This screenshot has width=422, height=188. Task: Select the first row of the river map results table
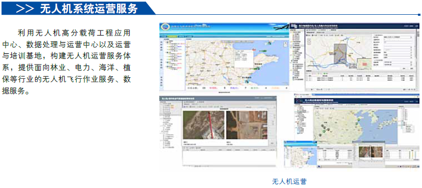coord(360,78)
